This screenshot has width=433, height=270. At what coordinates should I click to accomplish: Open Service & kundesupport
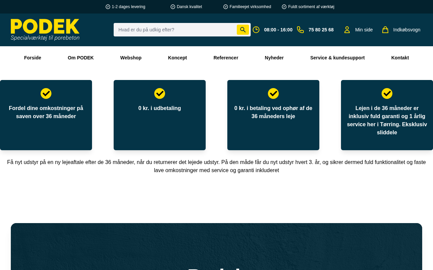coord(338,58)
